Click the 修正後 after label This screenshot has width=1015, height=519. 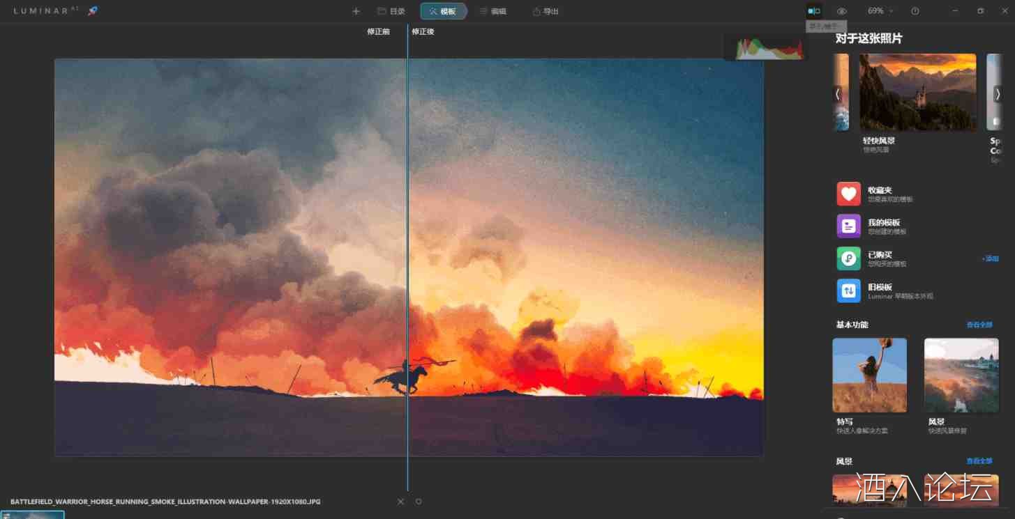pyautogui.click(x=423, y=31)
